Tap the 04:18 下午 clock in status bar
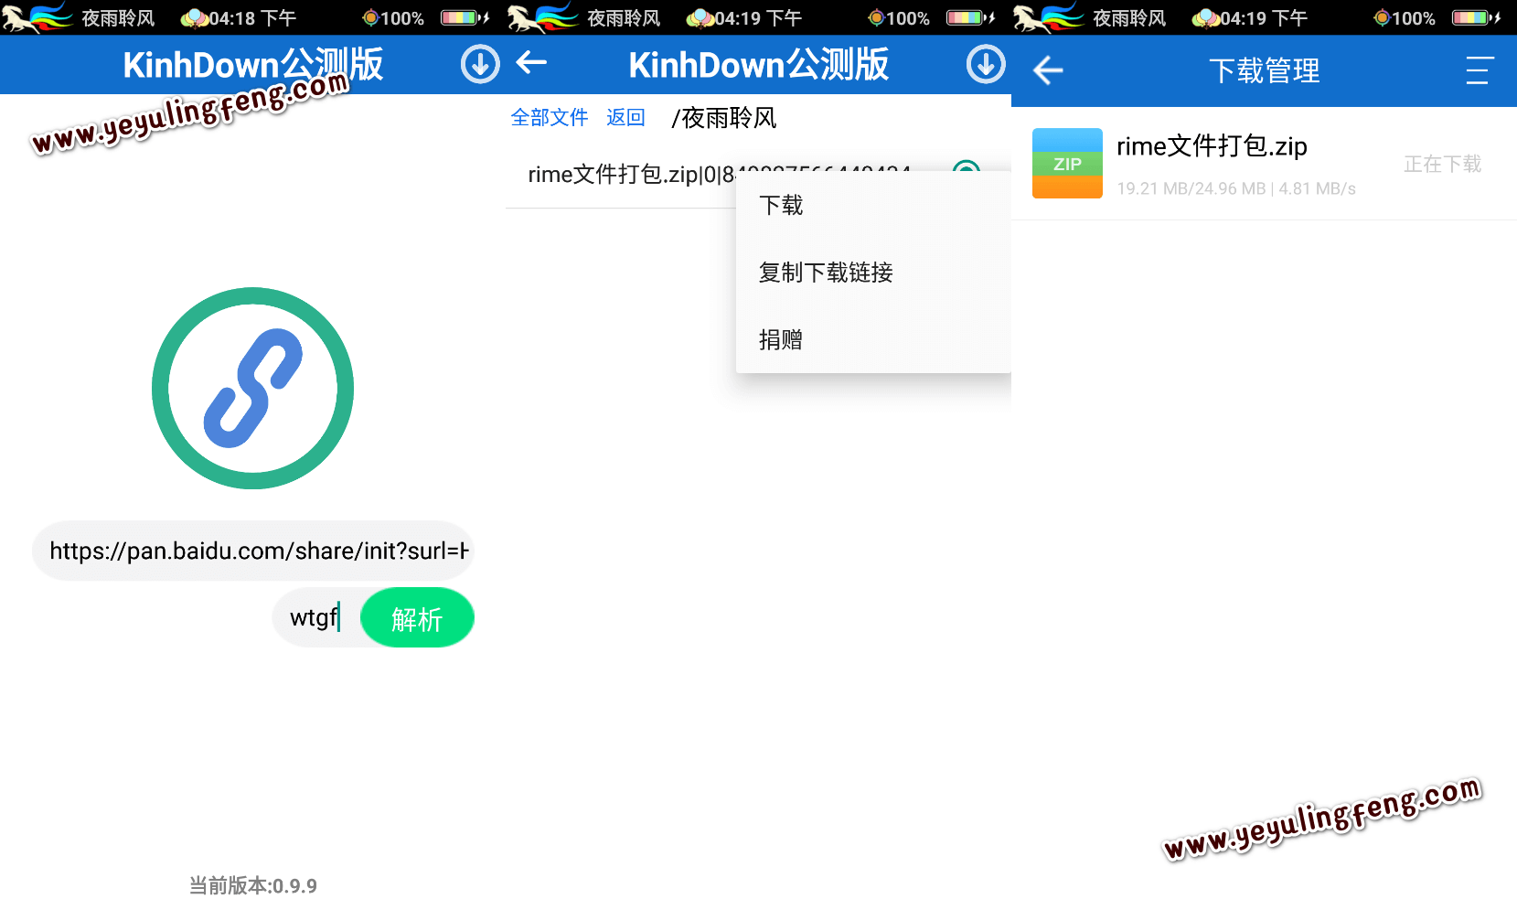This screenshot has height=899, width=1517. point(252,18)
